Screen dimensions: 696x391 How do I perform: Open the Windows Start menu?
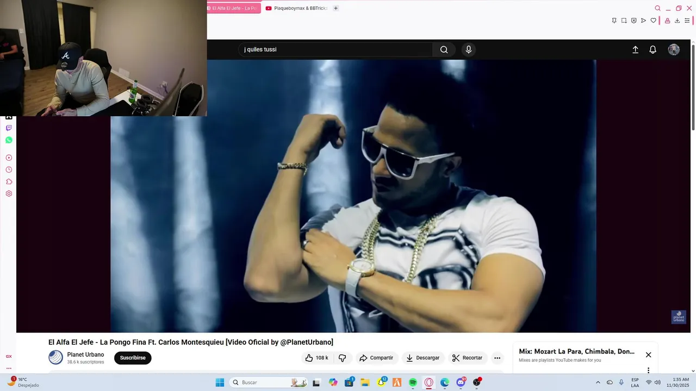tap(220, 382)
